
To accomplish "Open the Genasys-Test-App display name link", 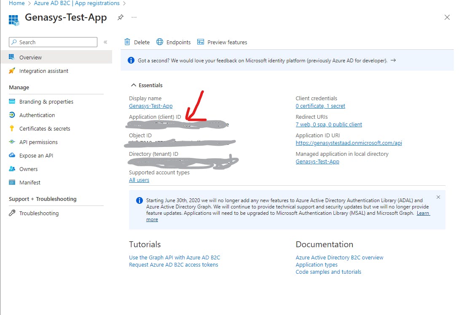I will pos(151,106).
